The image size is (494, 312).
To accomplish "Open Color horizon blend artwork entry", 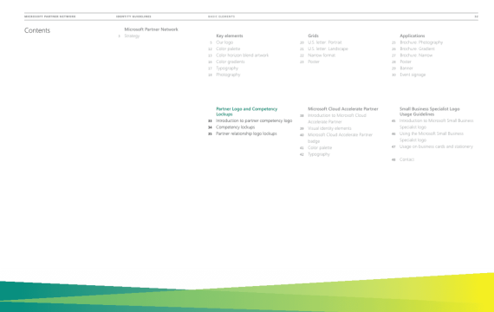I will 242,55.
